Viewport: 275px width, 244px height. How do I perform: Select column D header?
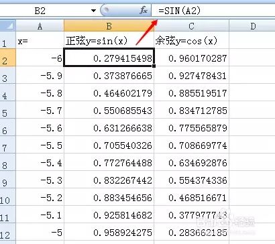click(252, 26)
